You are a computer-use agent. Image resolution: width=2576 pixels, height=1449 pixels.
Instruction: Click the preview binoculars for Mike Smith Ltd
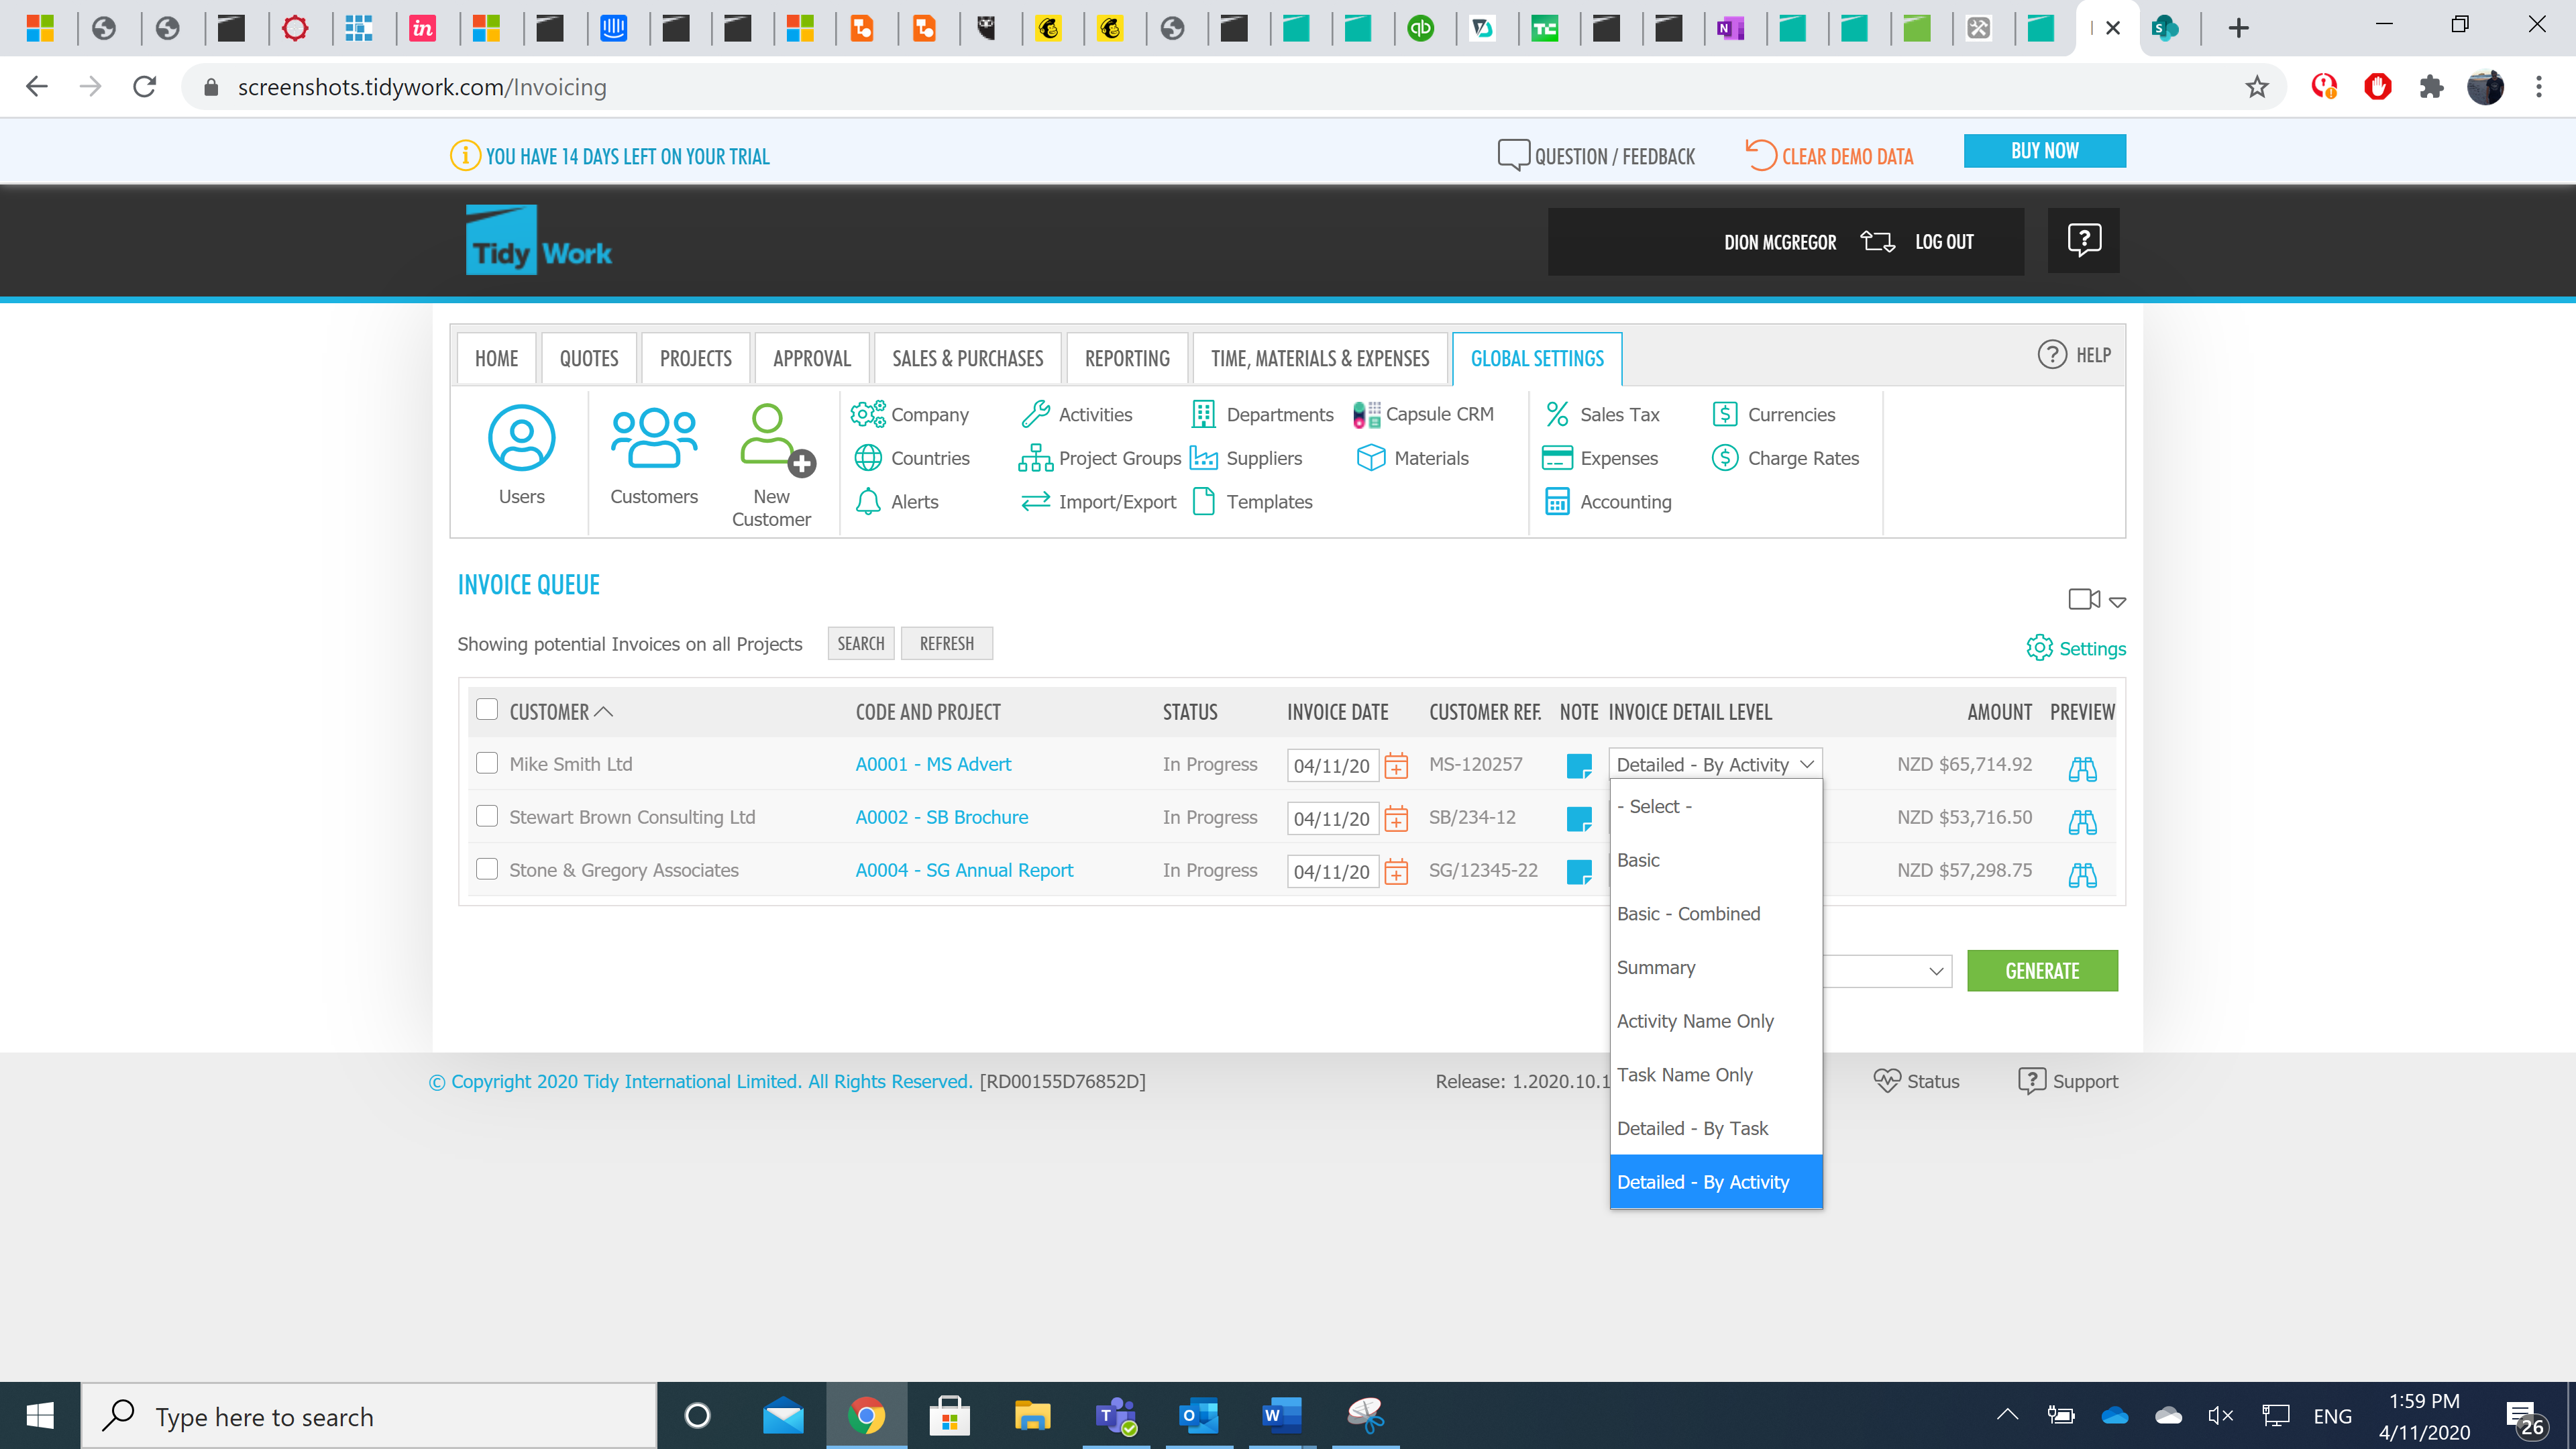(x=2082, y=768)
